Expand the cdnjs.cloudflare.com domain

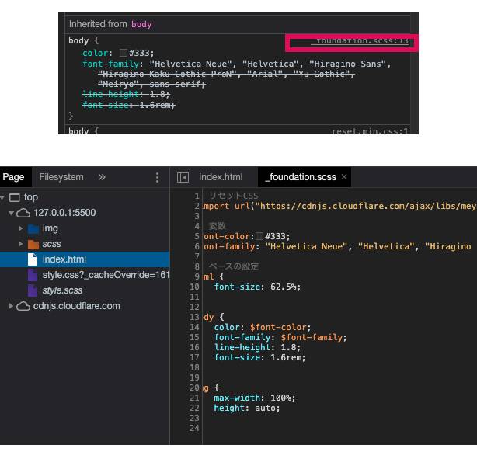pyautogui.click(x=11, y=306)
